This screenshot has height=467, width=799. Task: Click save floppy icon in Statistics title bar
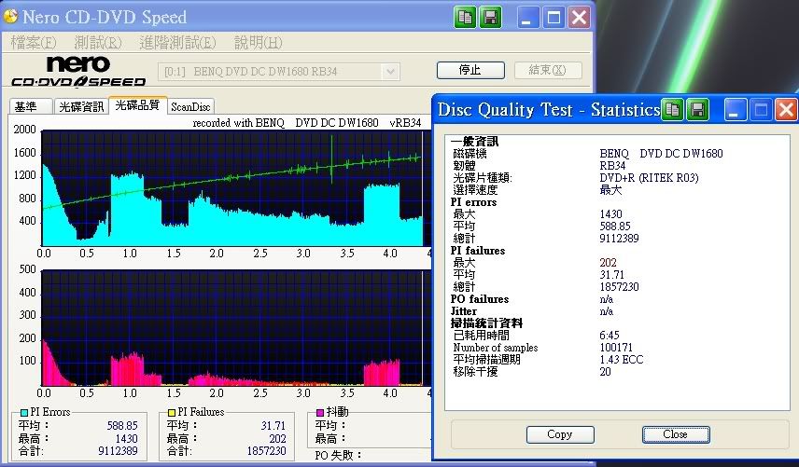(x=697, y=109)
